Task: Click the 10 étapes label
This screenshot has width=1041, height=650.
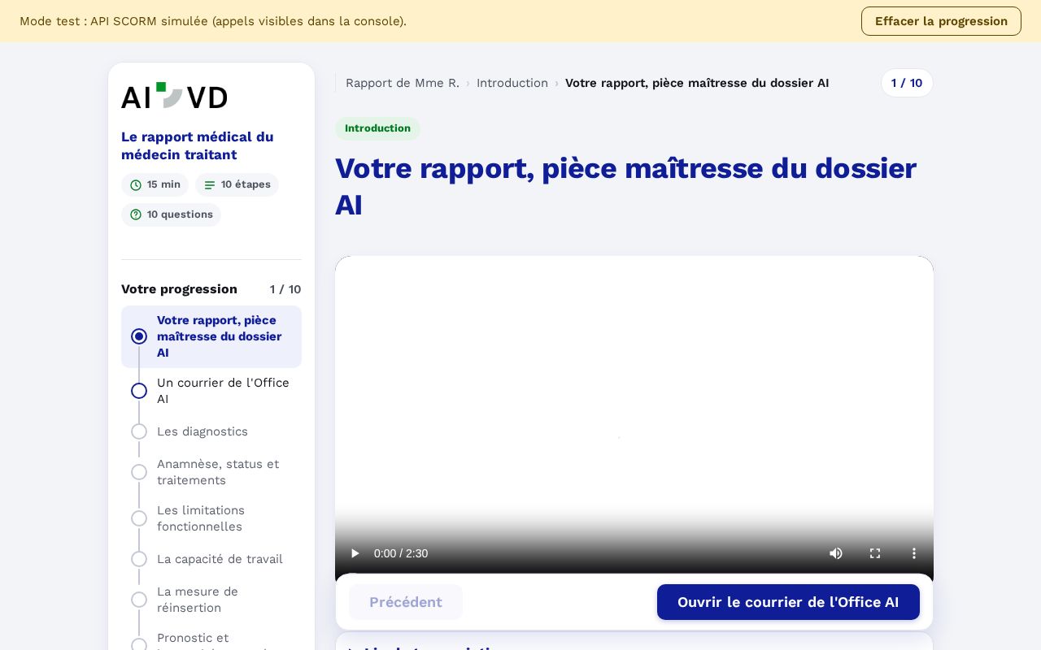Action: pyautogui.click(x=246, y=184)
